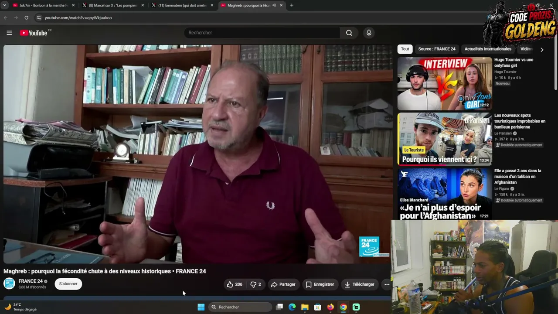This screenshot has height=314, width=558.
Task: Click the Télécharger download button
Action: tap(360, 284)
